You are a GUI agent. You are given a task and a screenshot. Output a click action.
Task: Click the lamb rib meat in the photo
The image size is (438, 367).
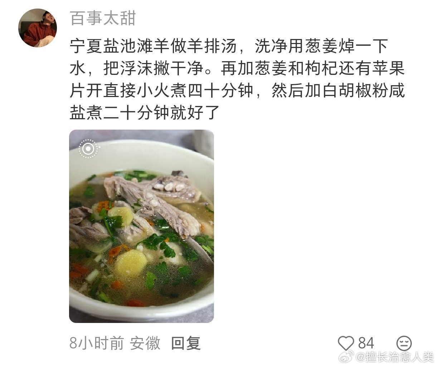154,201
